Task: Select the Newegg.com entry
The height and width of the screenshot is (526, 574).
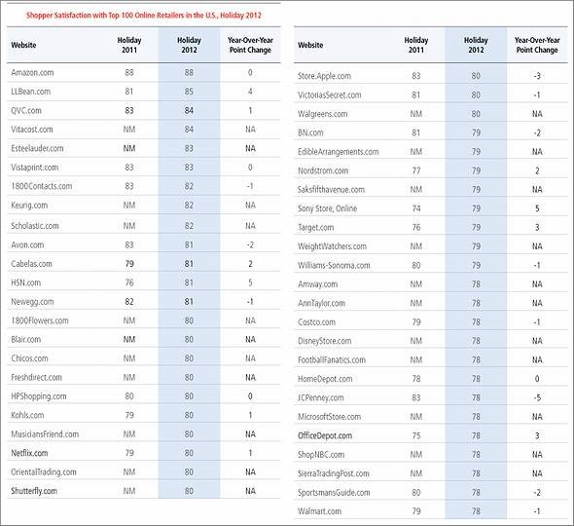Action: [144, 302]
